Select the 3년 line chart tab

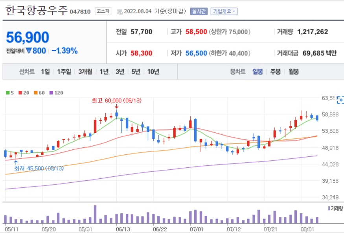point(120,72)
